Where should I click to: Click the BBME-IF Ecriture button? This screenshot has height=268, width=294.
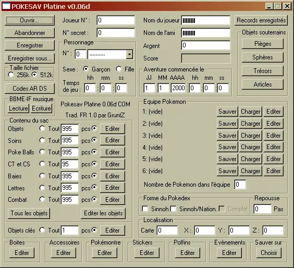pos(41,108)
